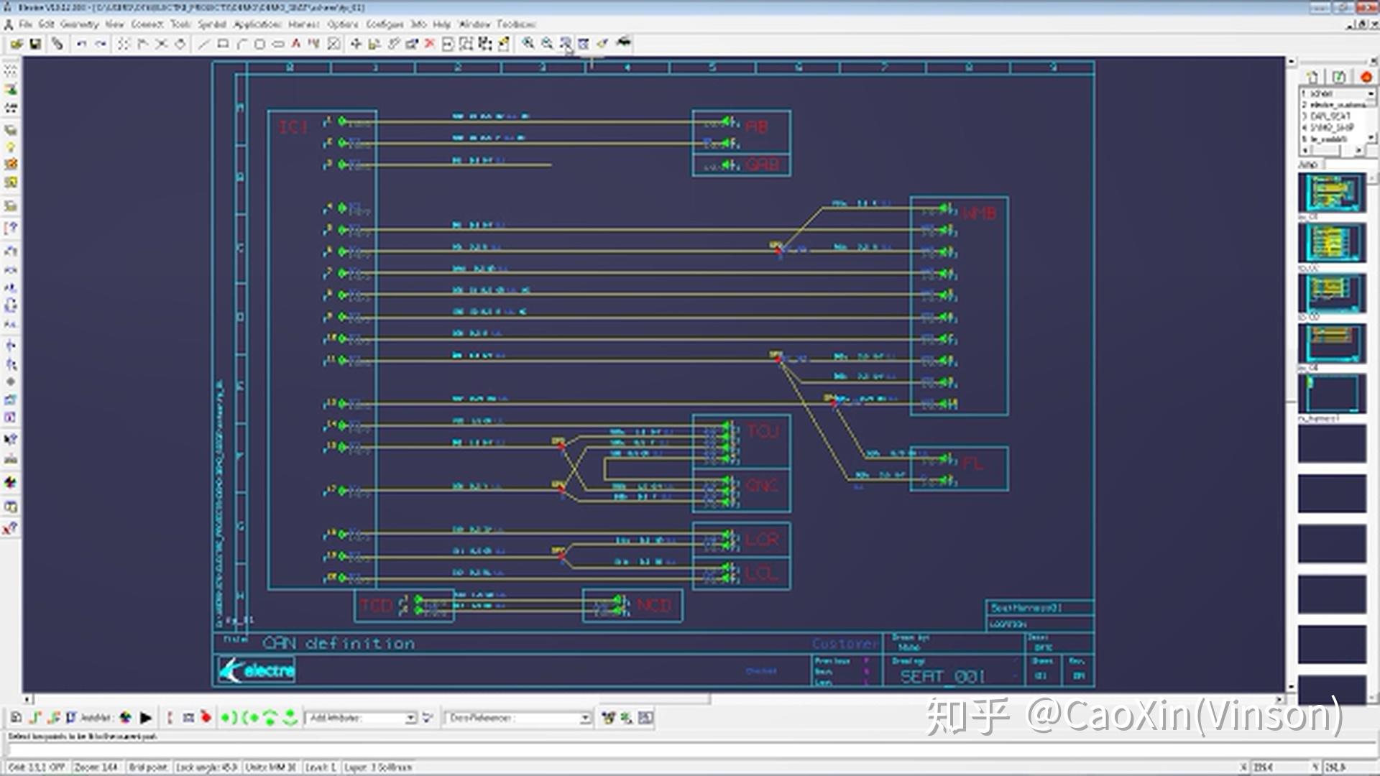Click the red tag icon in bottom toolbar

206,718
